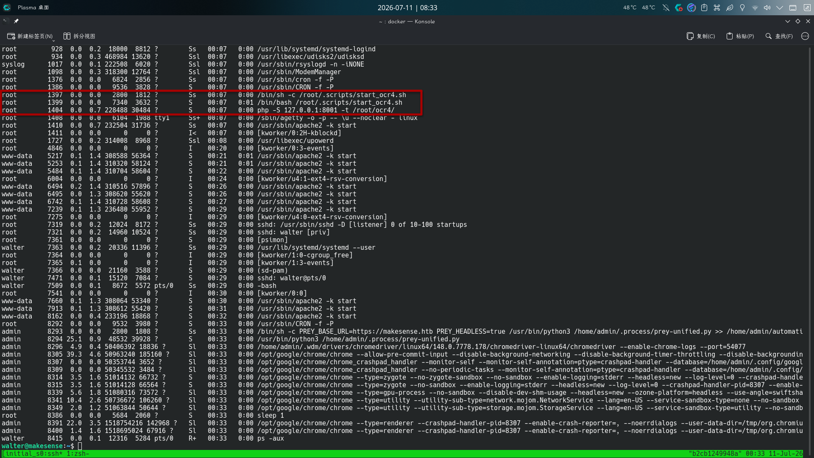Image resolution: width=814 pixels, height=458 pixels.
Task: Click the '~ : docker — Konsole' window title
Action: click(407, 21)
